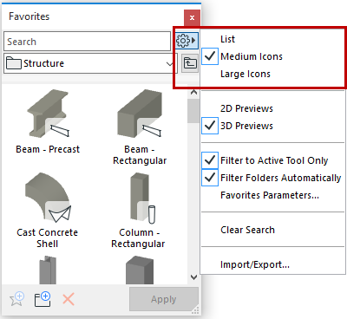
Task: Toggle Filter Folders Automatically
Action: click(273, 178)
